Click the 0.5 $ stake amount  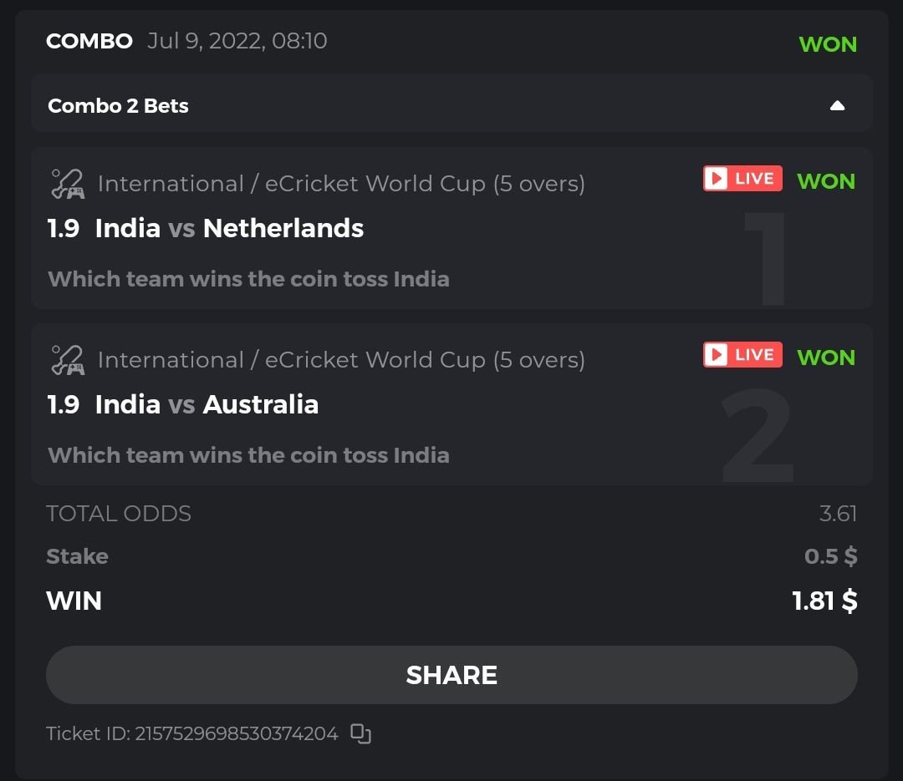(830, 556)
